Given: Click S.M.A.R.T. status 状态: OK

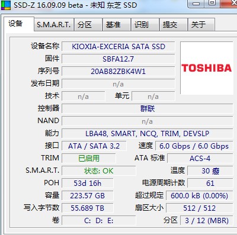Looking at the screenshot, I should point(99,170).
